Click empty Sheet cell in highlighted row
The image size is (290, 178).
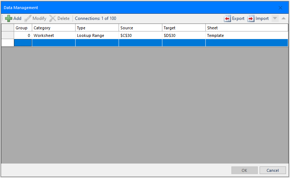pyautogui.click(x=247, y=43)
